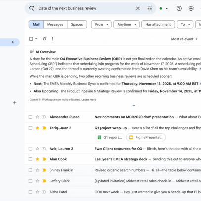This screenshot has width=201, height=201.
Task: Select the Tariq..Juan 3 email checkbox
Action: [30, 128]
